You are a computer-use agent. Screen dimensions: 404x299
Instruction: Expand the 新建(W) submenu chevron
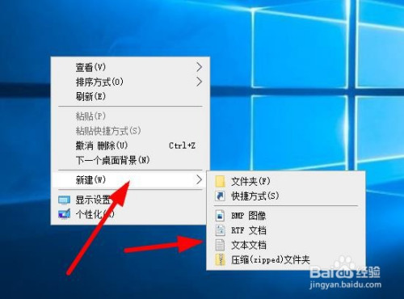199,179
